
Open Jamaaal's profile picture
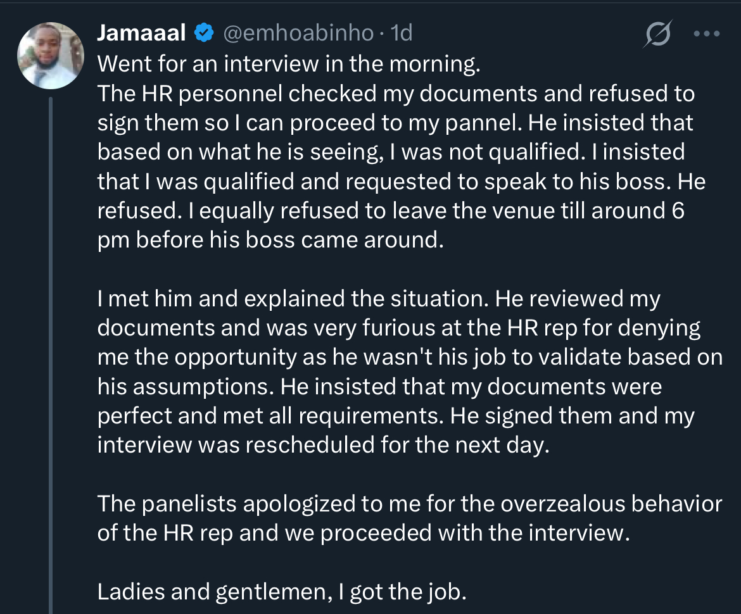point(51,55)
